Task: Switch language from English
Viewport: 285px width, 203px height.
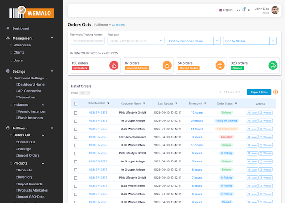Action: point(226,10)
